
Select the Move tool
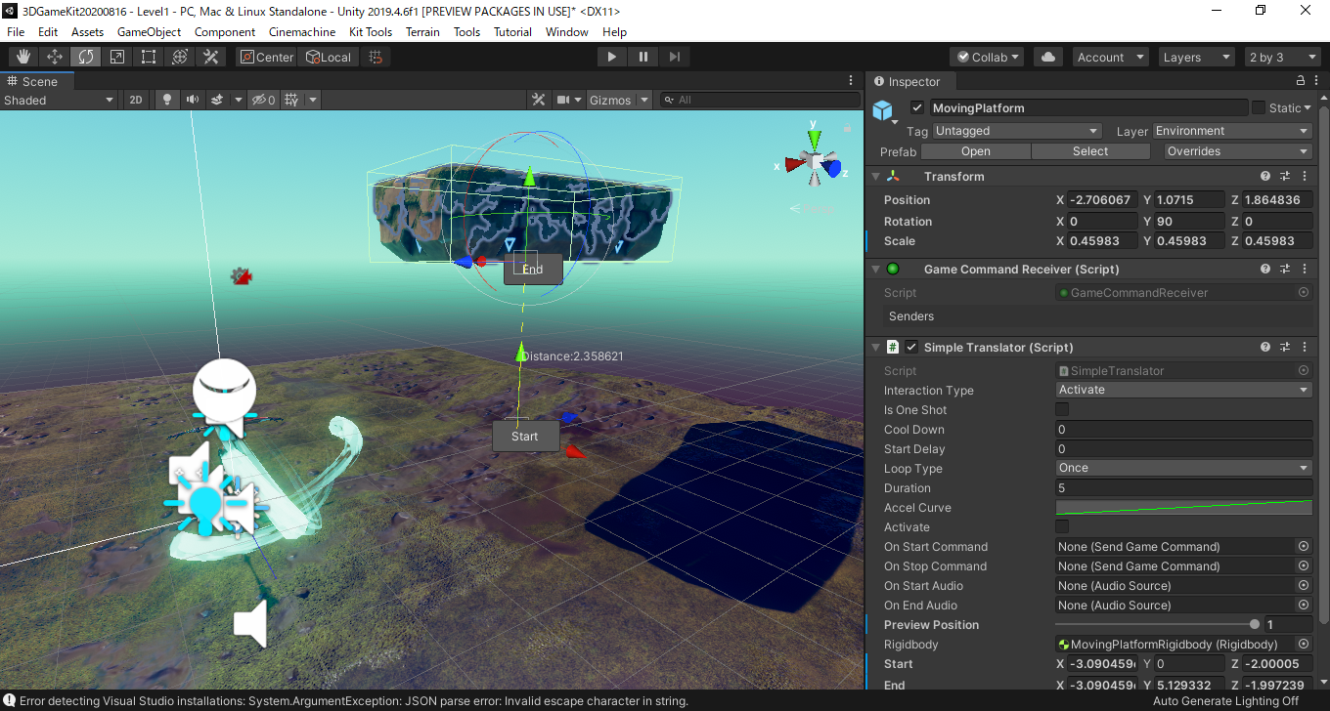(55, 57)
